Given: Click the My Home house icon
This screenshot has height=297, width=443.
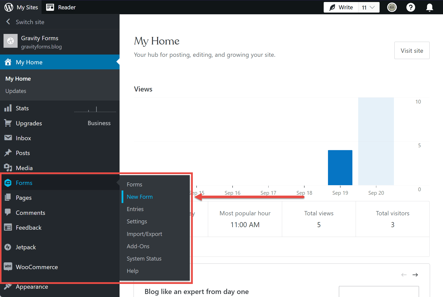Looking at the screenshot, I should 8,62.
